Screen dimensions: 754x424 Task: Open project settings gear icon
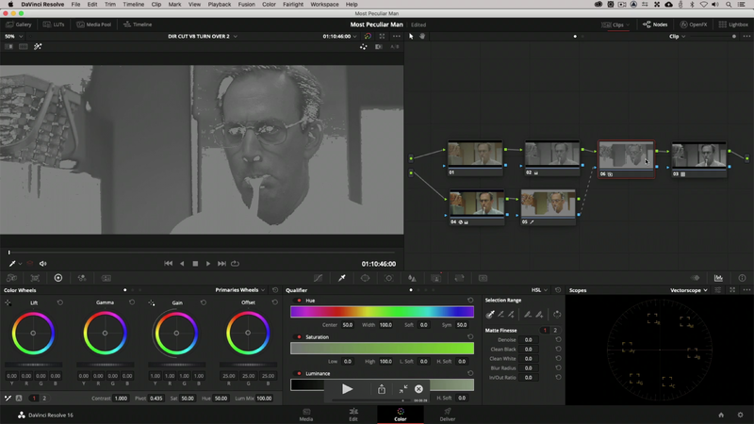pos(739,415)
